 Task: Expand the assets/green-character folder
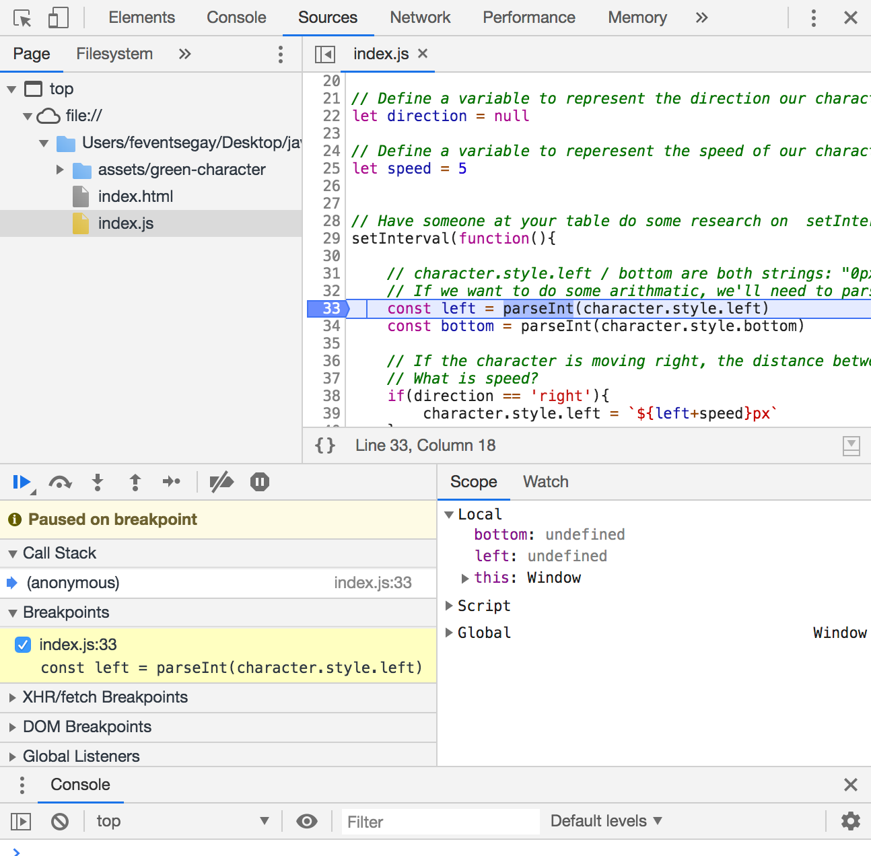60,170
